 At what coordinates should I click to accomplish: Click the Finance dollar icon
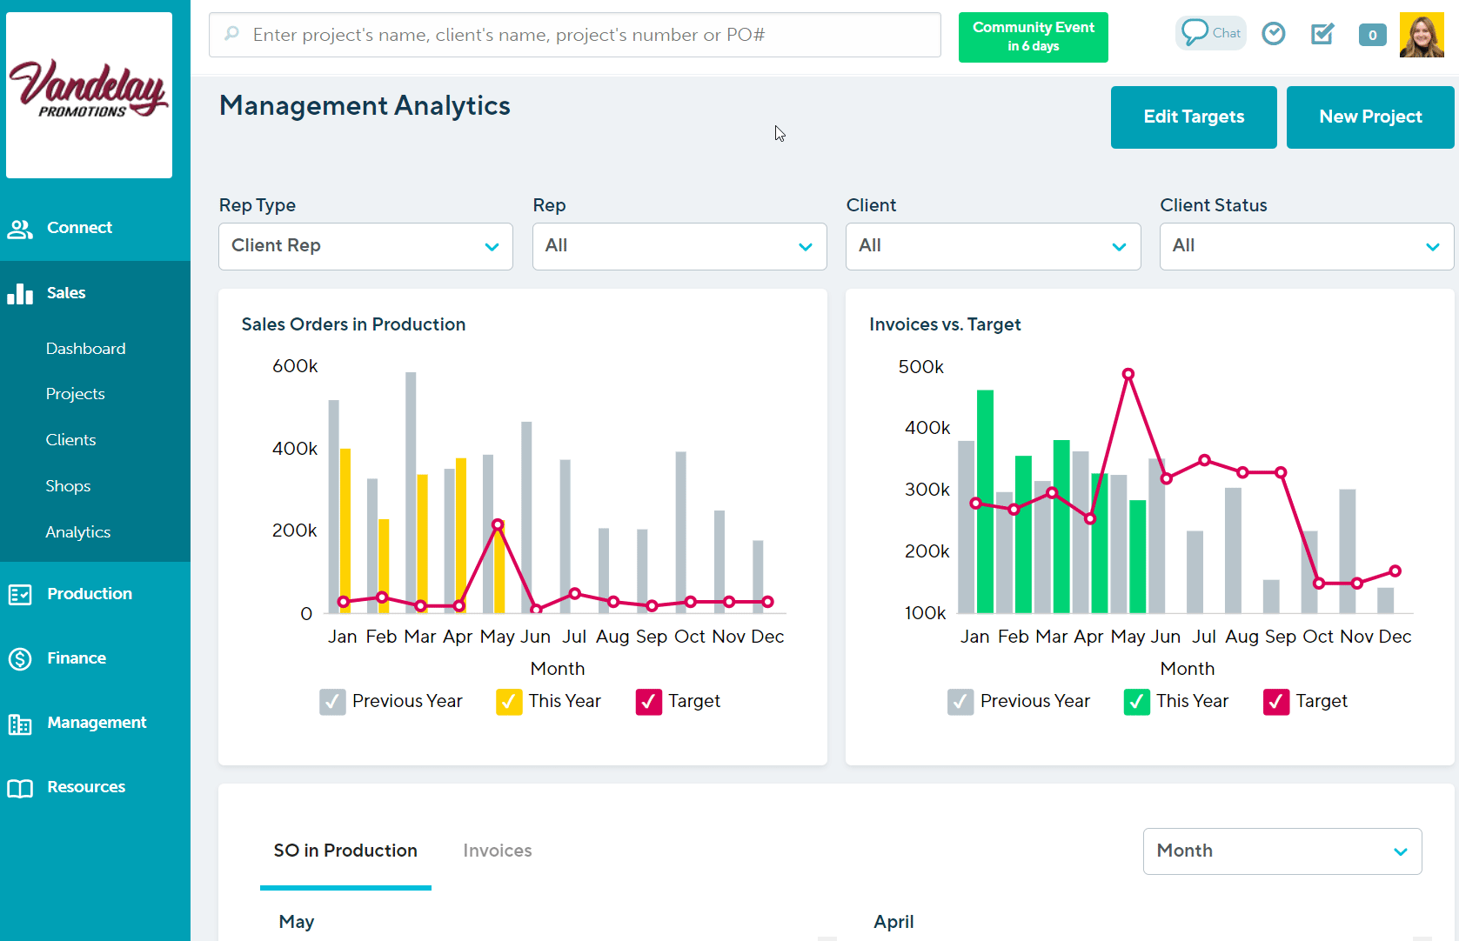[x=20, y=659]
